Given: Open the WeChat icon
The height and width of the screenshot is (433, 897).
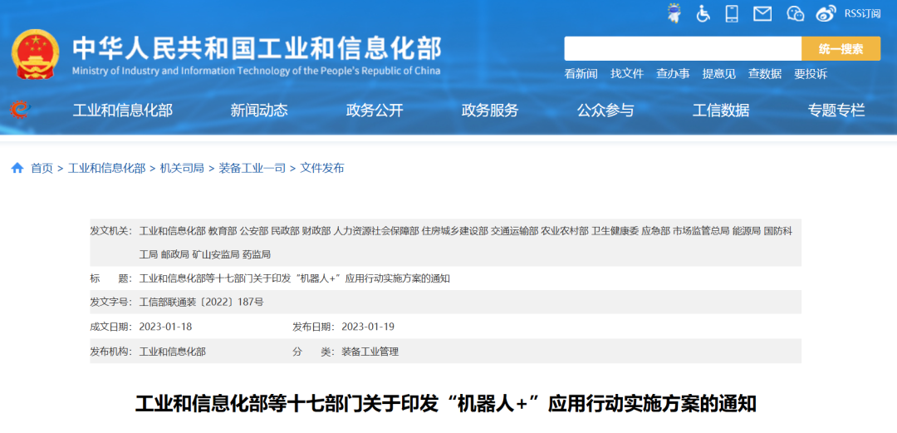Looking at the screenshot, I should (795, 13).
